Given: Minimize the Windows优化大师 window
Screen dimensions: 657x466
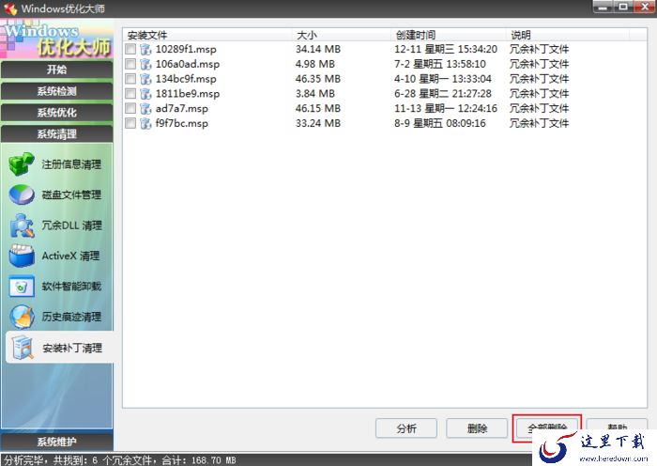Looking at the screenshot, I should [604, 7].
